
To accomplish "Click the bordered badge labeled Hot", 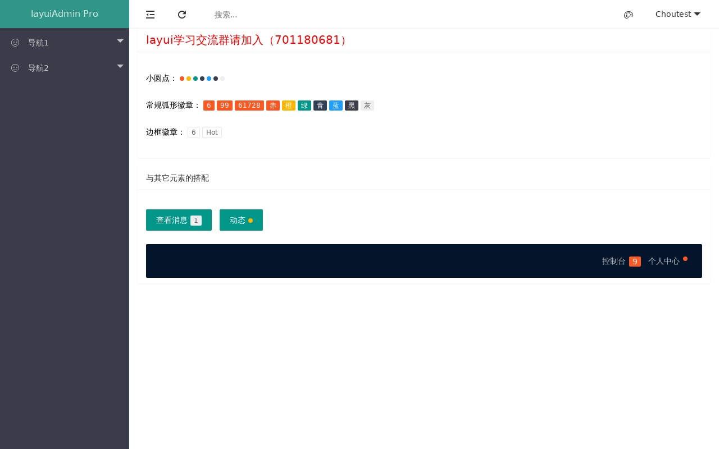I will tap(212, 132).
